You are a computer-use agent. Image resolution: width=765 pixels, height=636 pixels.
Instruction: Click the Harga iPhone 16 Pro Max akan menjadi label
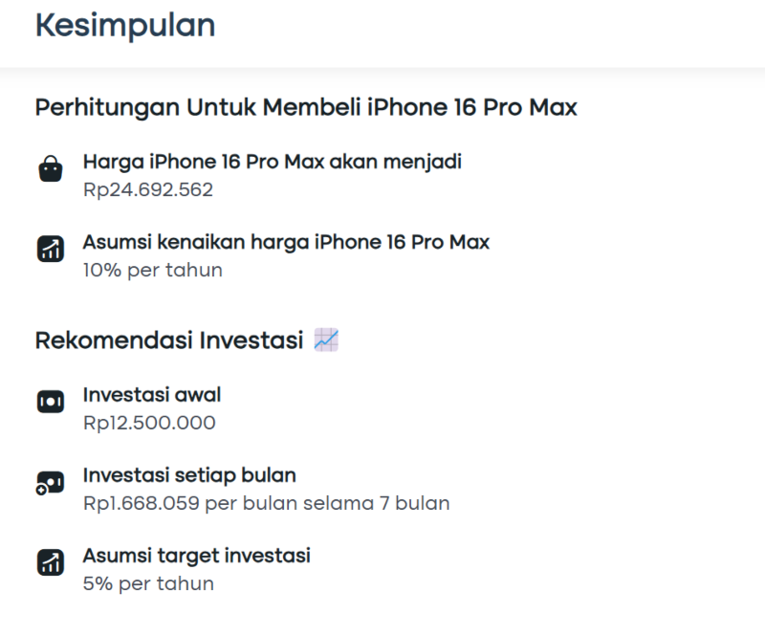[x=273, y=162]
